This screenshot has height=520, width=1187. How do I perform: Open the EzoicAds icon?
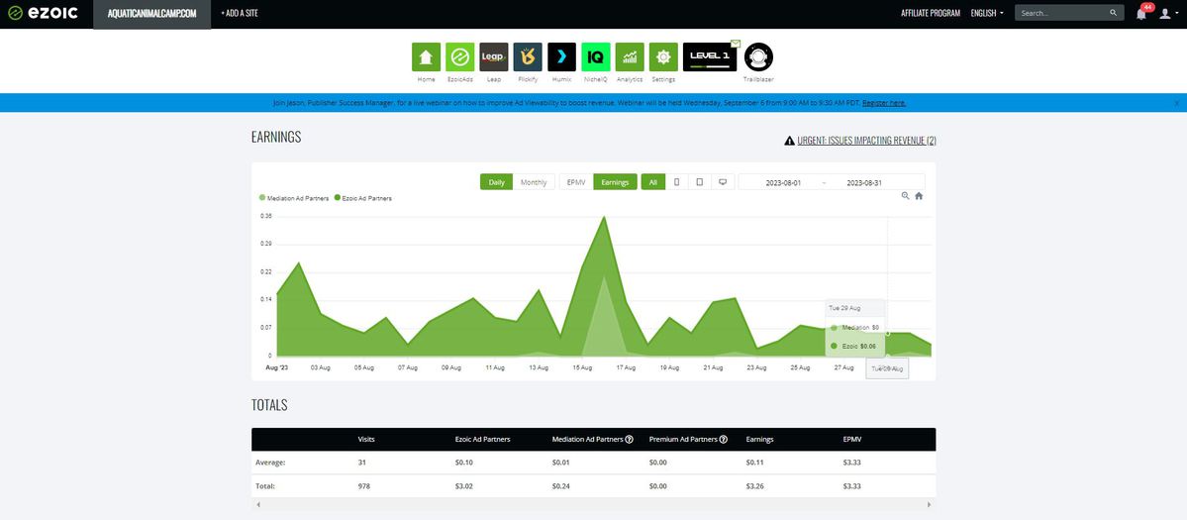click(x=459, y=56)
